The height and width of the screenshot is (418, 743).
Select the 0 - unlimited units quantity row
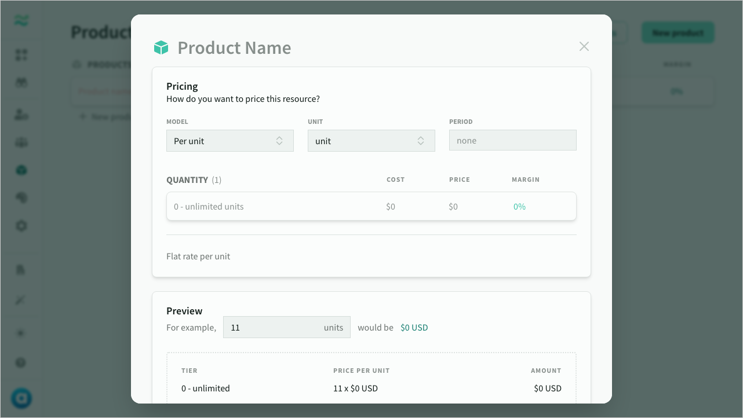209,207
